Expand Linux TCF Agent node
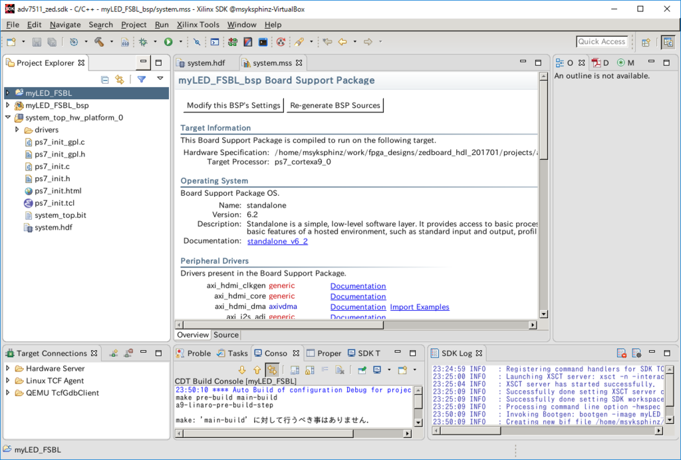This screenshot has width=681, height=460. coord(7,380)
